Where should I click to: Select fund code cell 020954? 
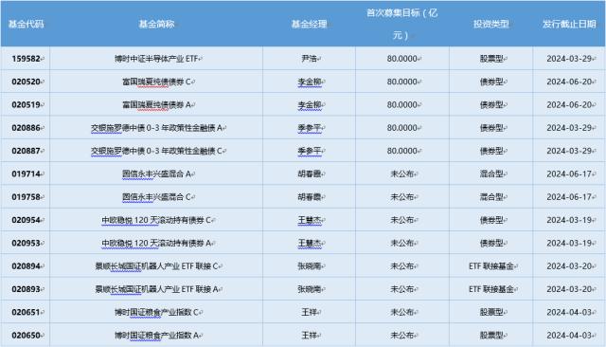(26, 220)
